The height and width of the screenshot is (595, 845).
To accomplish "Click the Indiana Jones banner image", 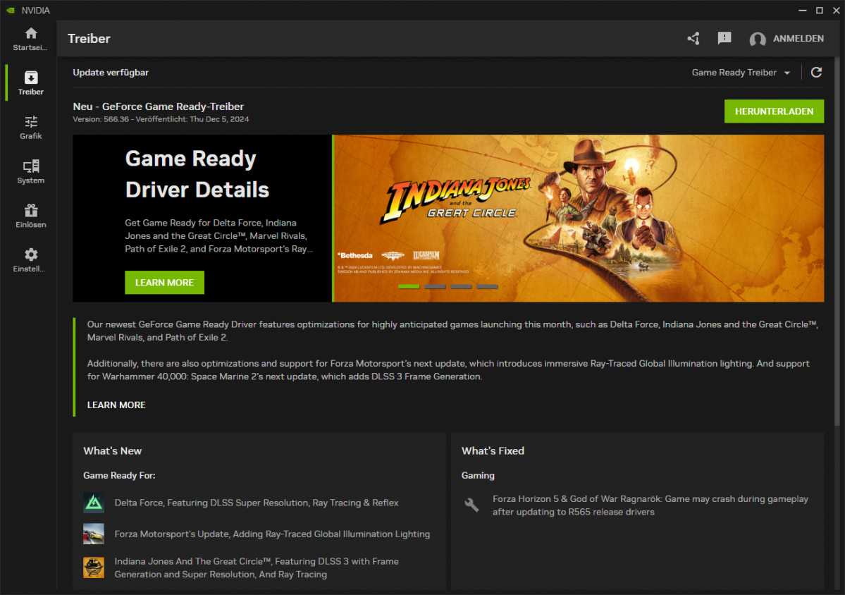I will [578, 219].
